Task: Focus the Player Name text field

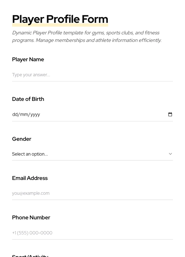Action: click(x=92, y=75)
